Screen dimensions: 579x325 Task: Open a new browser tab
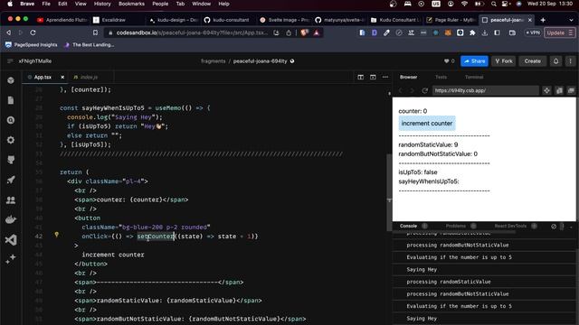[x=543, y=20]
